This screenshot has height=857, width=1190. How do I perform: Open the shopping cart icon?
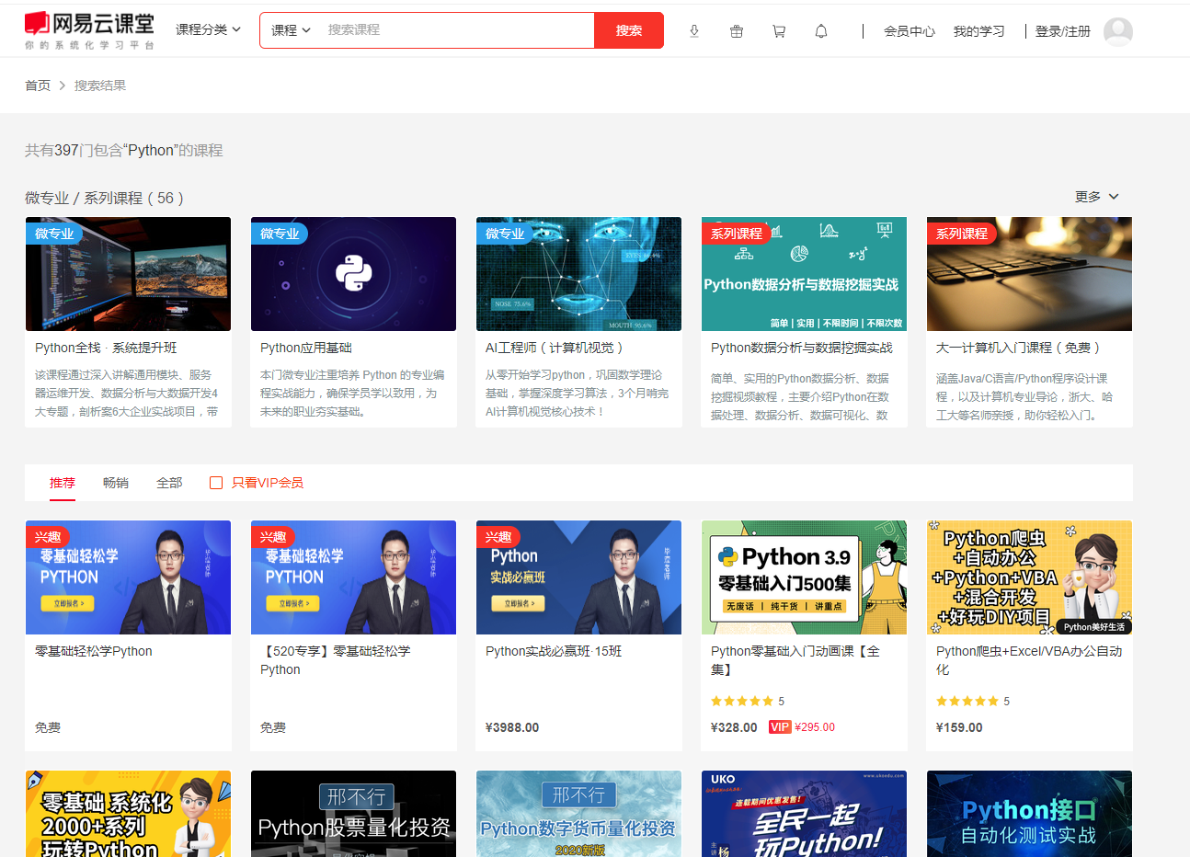pyautogui.click(x=779, y=31)
